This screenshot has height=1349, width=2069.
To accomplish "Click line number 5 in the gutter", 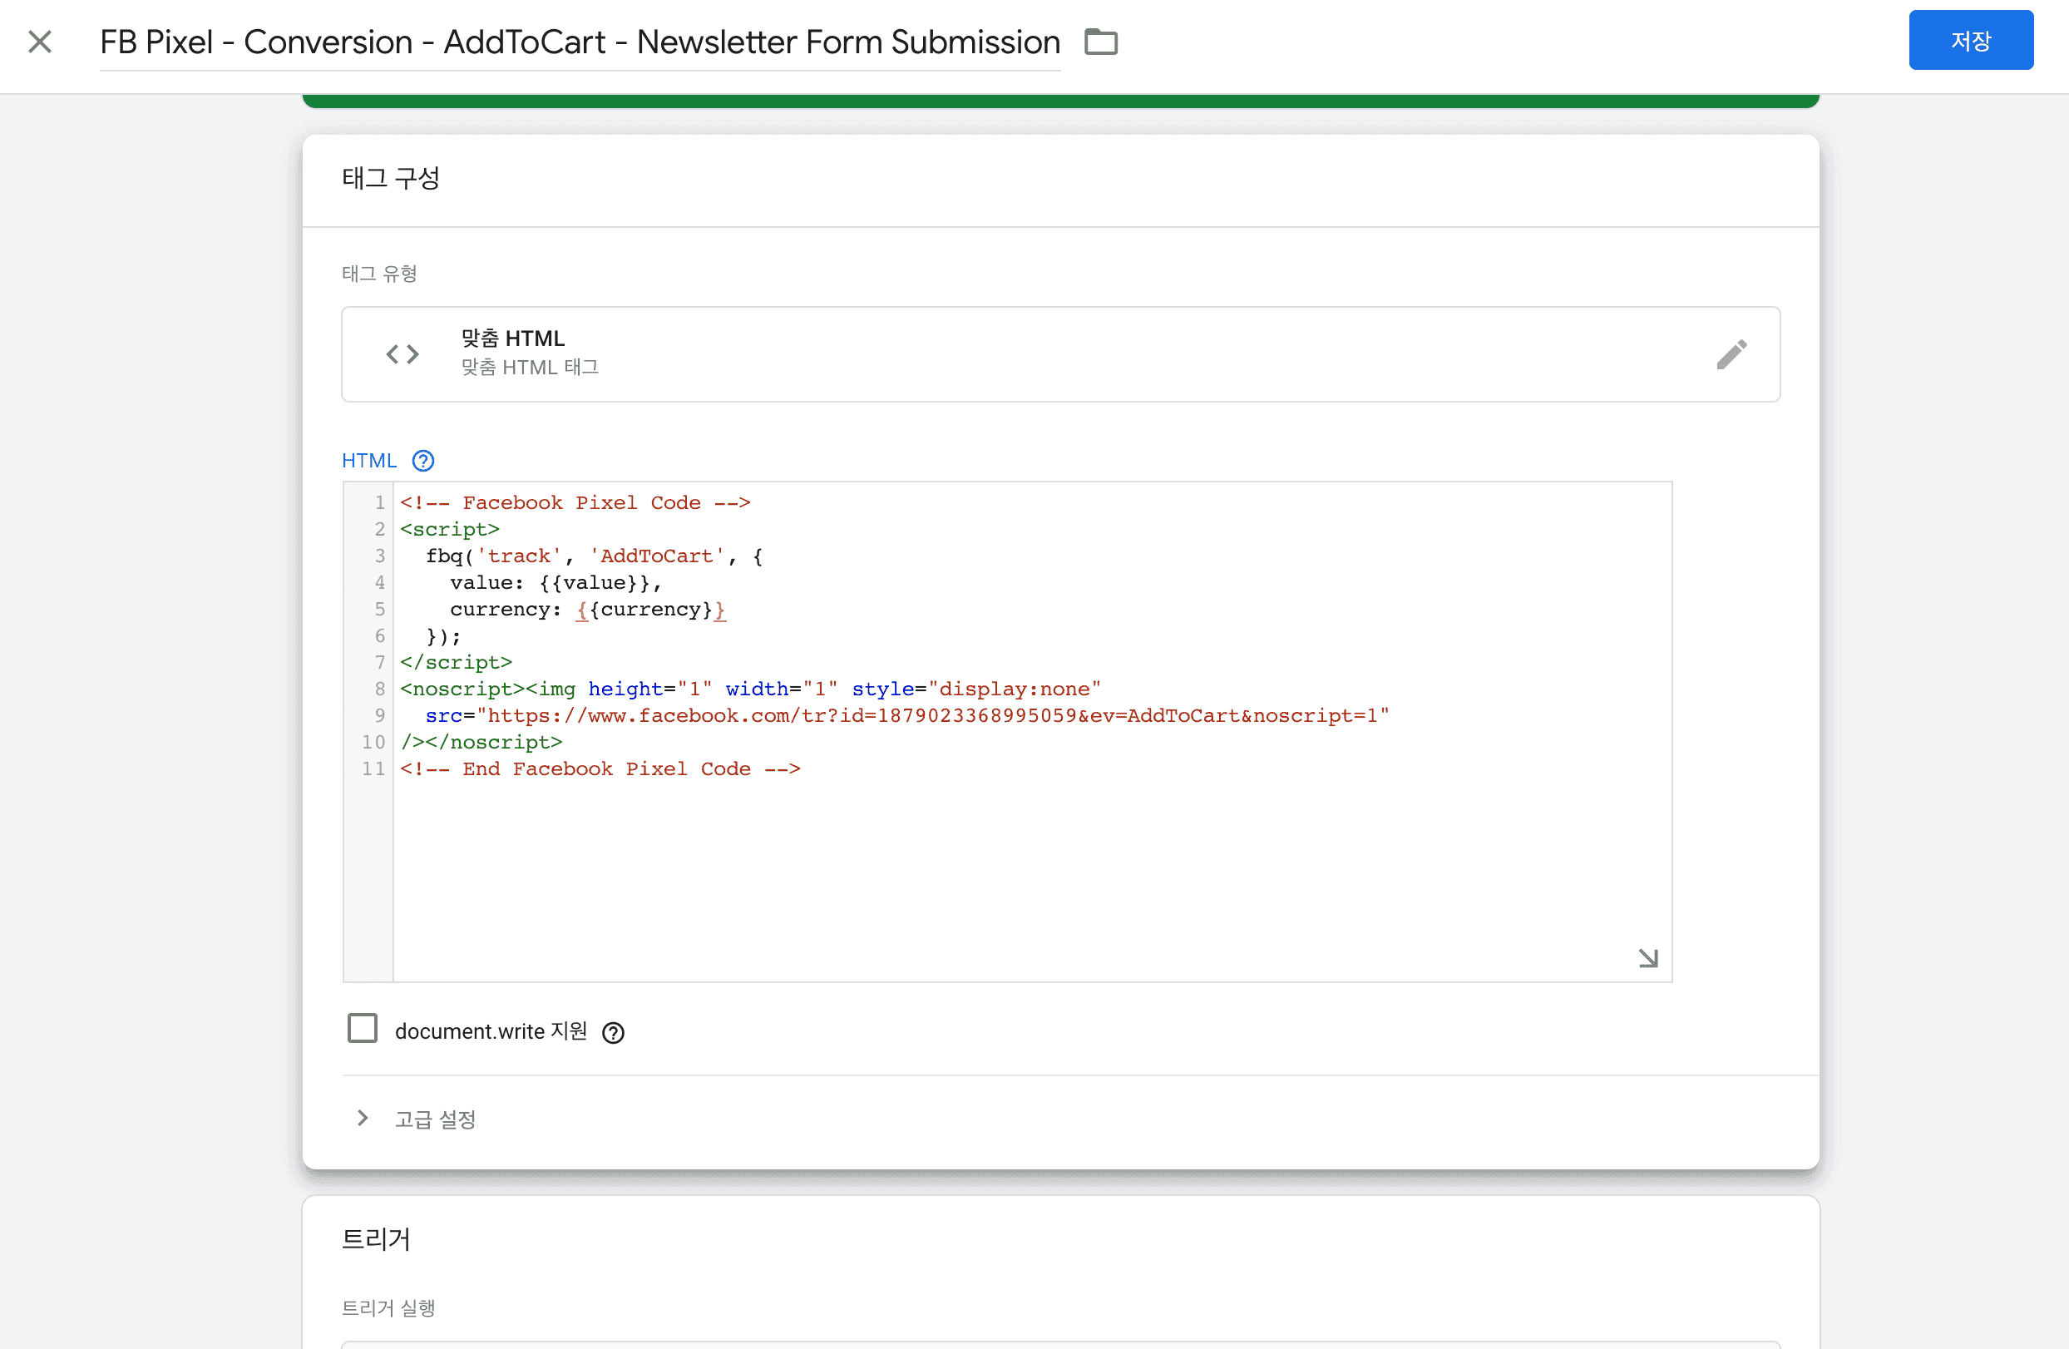I will click(379, 610).
